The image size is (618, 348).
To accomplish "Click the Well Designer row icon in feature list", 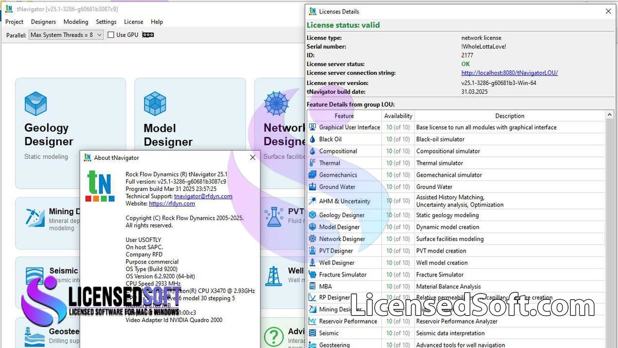I will click(312, 263).
